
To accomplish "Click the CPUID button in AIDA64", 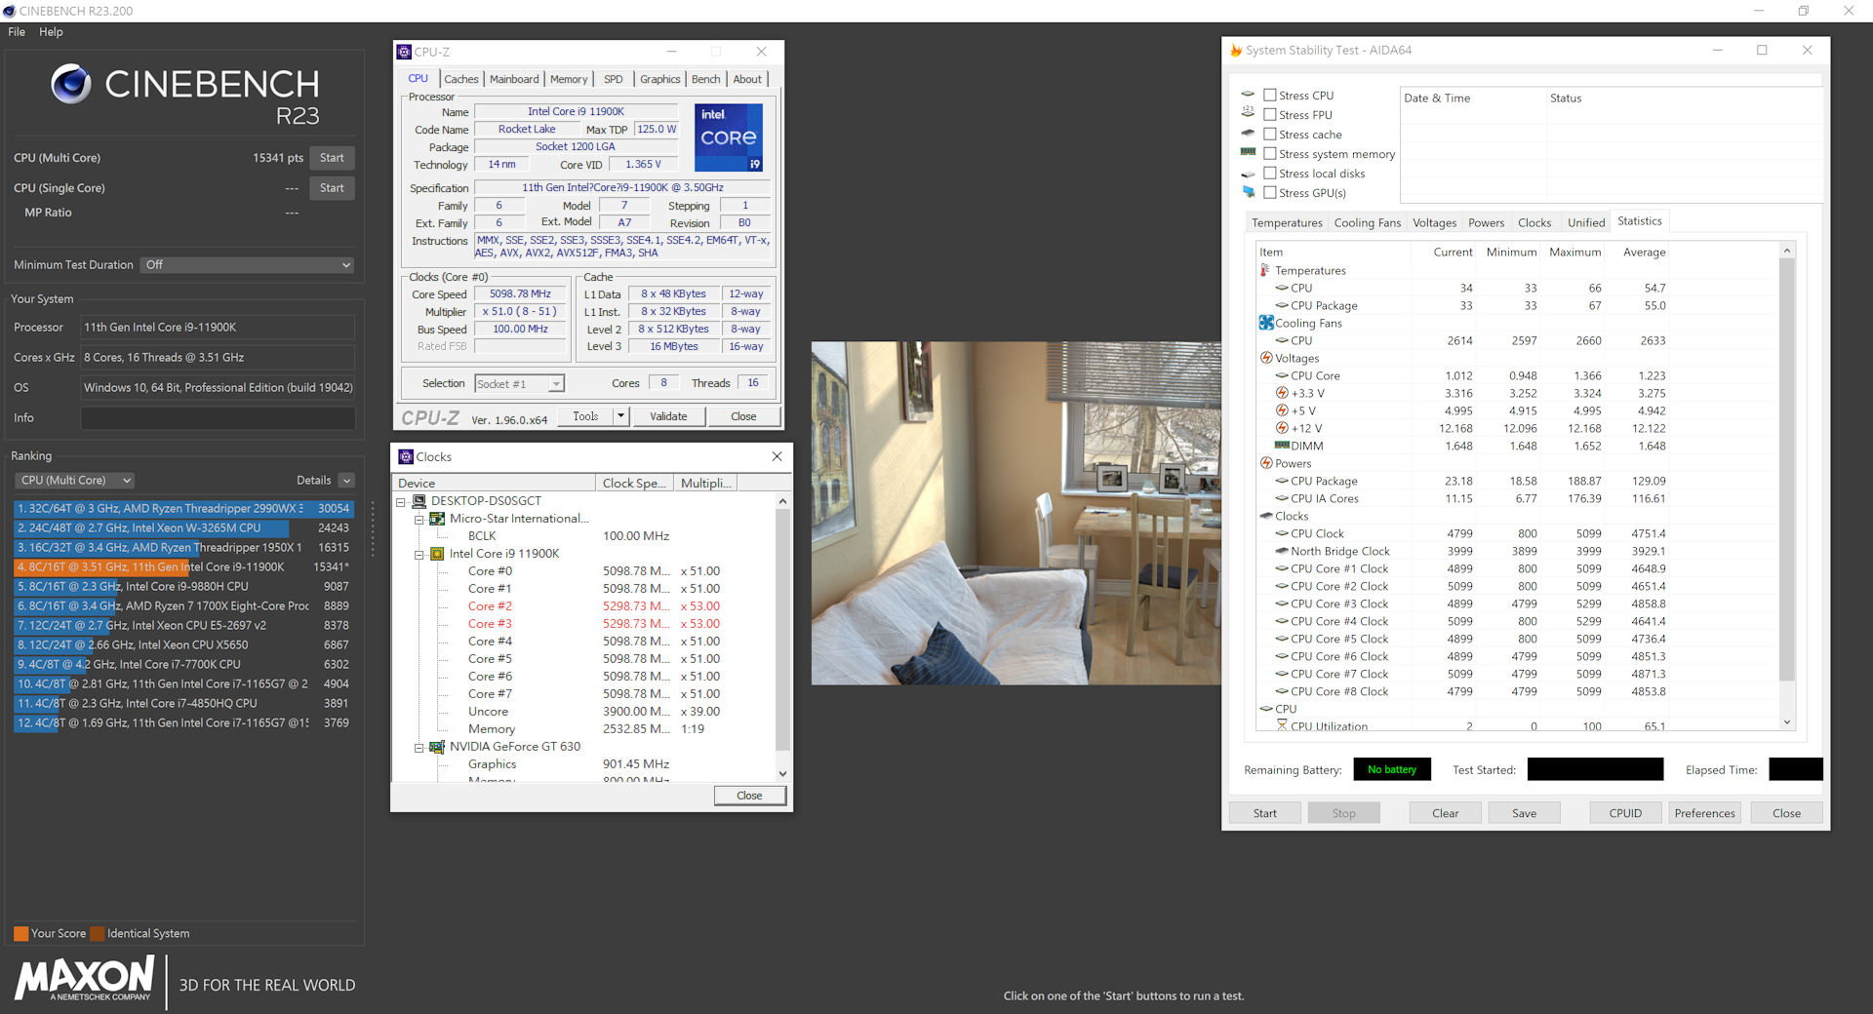I will (x=1625, y=813).
